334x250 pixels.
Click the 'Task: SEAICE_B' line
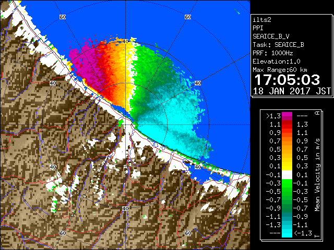pyautogui.click(x=278, y=45)
